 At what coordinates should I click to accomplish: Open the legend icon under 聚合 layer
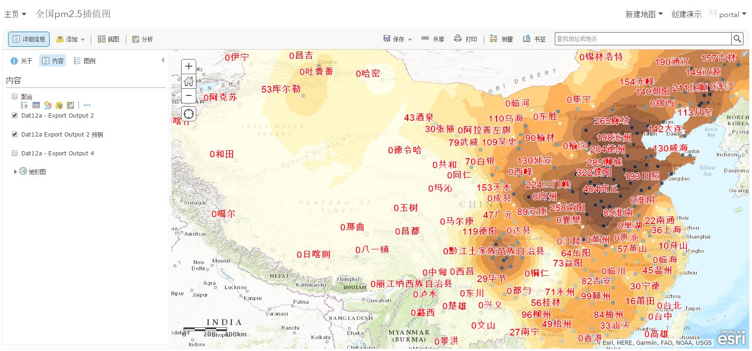[x=25, y=105]
